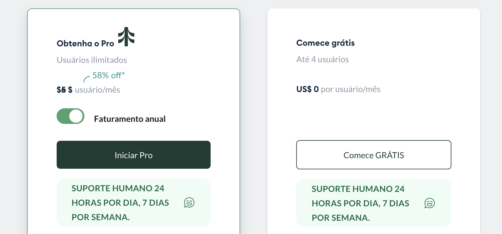Toggle annual billing off in the Pro card
Screen dimensions: 502x234
click(70, 116)
